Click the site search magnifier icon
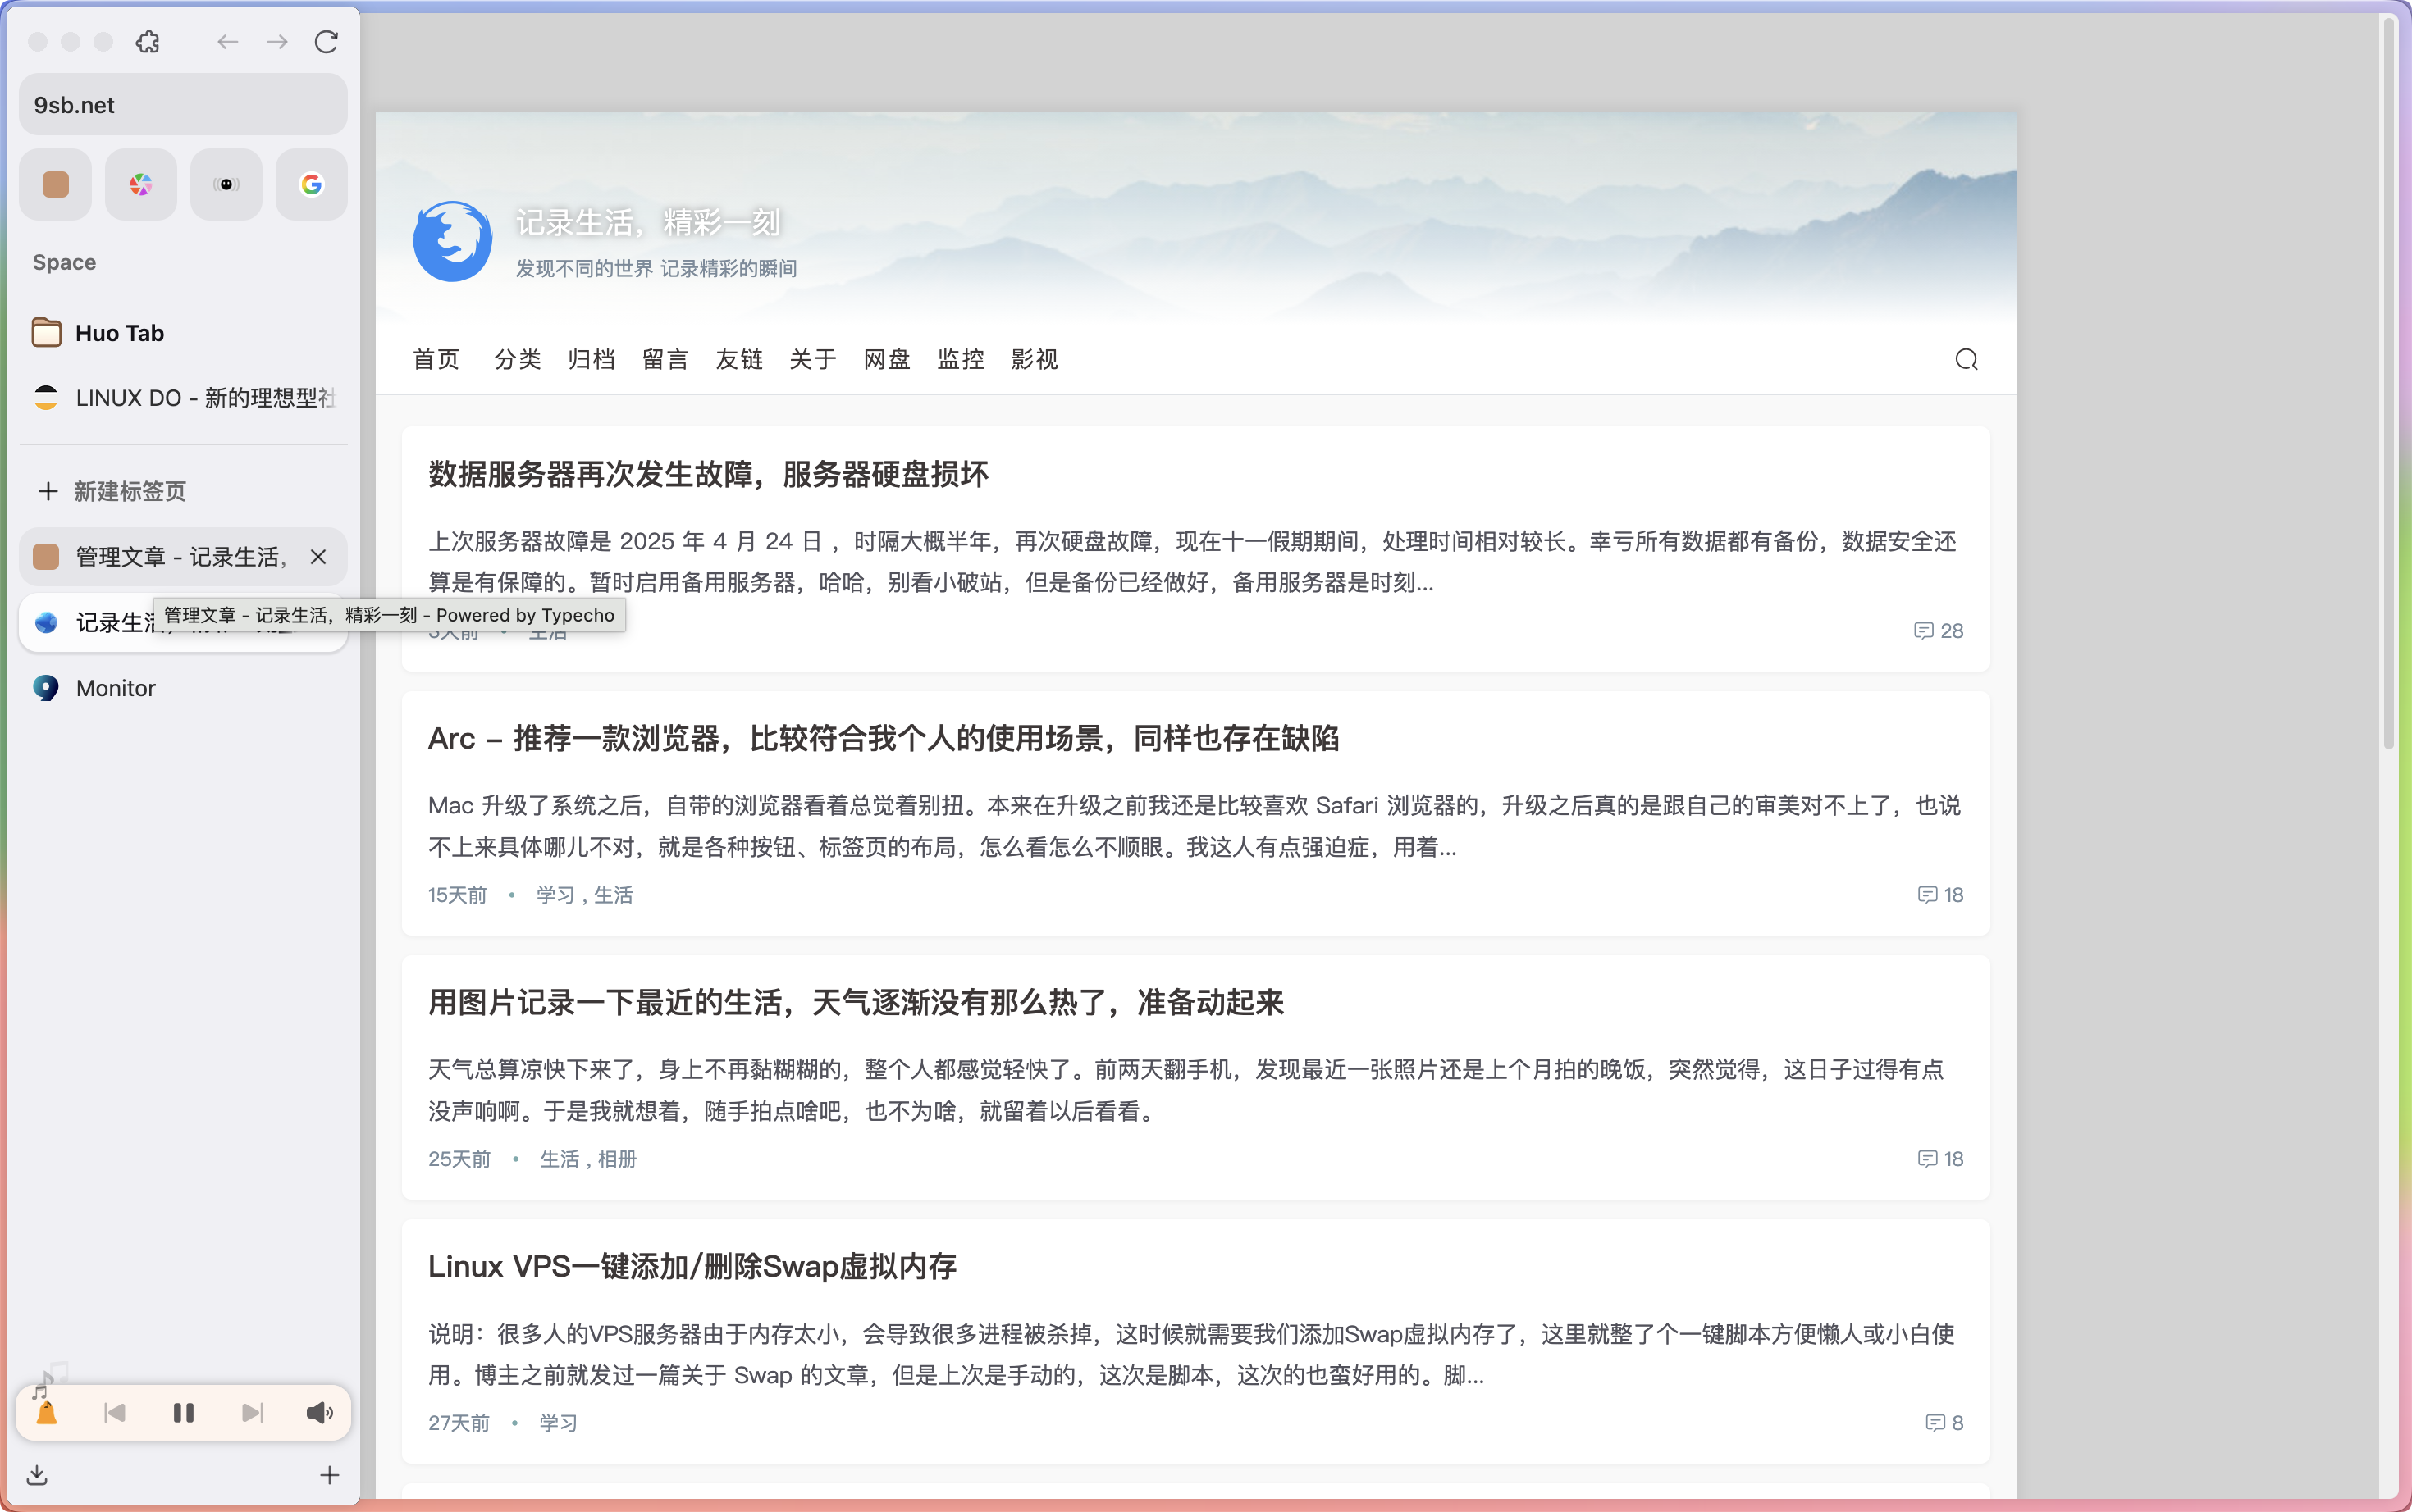 click(x=1966, y=359)
